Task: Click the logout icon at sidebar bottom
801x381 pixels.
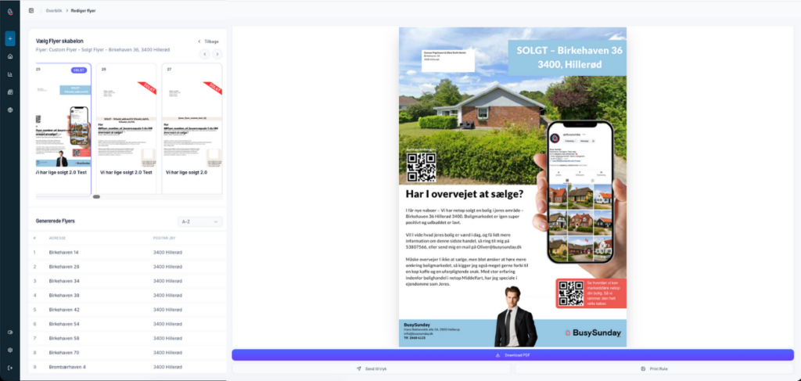Action: [10, 368]
